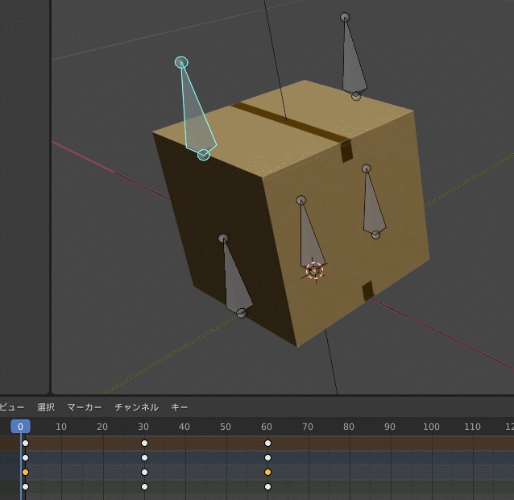The height and width of the screenshot is (500, 514).
Task: Open the キー menu
Action: pos(180,407)
